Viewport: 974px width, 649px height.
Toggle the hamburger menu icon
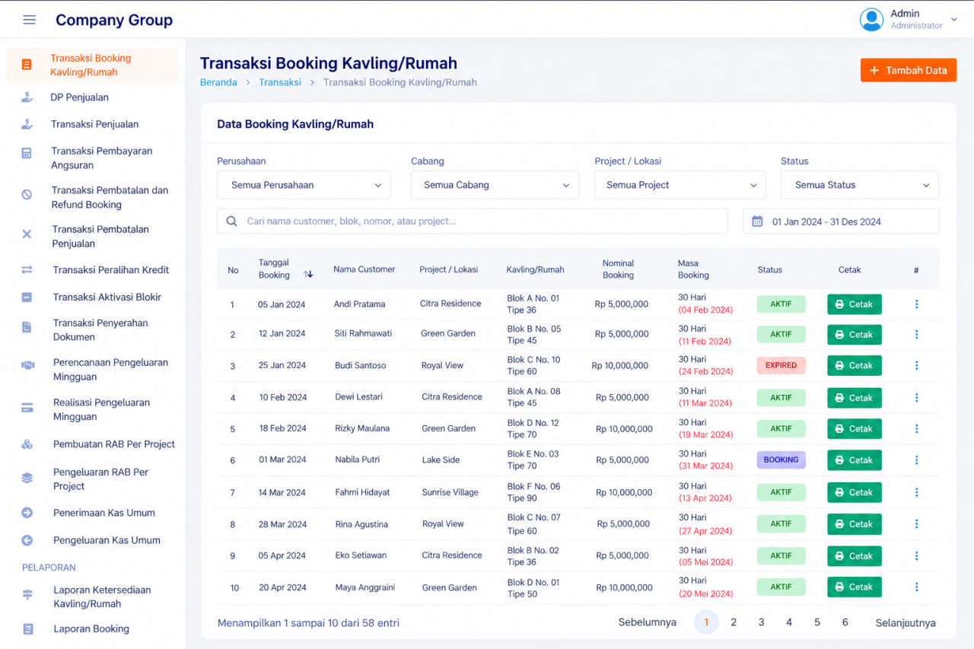coord(29,20)
